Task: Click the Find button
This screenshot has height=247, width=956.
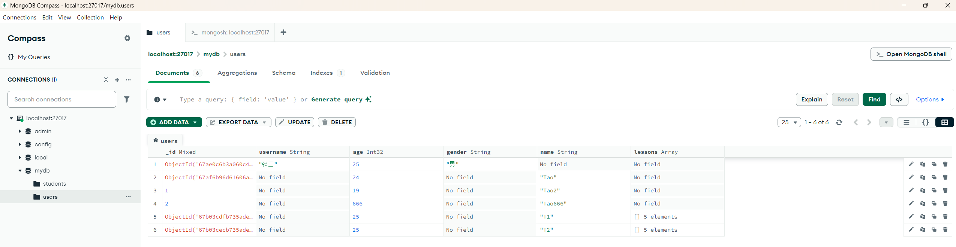Action: coord(874,99)
